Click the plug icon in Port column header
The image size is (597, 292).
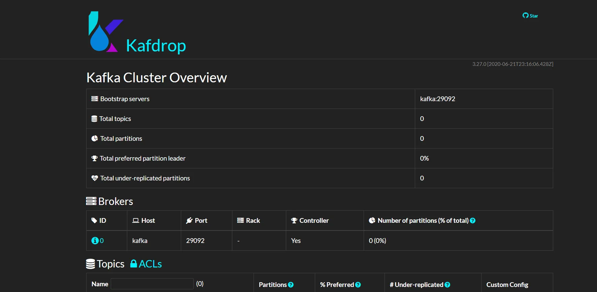click(x=189, y=220)
